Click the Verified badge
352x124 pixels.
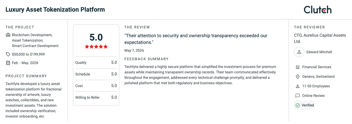point(304,105)
